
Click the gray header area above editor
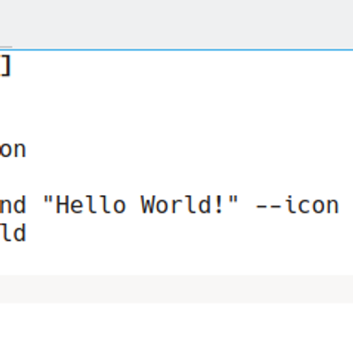click(x=176, y=24)
